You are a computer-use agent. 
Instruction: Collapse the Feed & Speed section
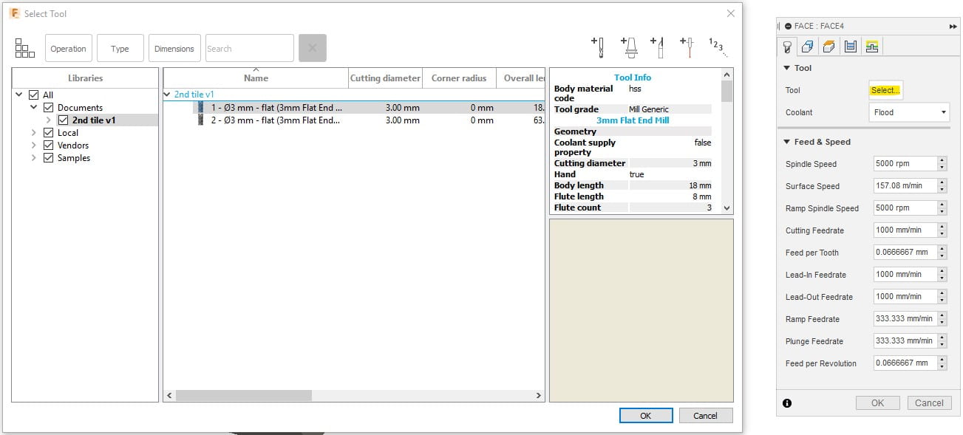point(786,142)
